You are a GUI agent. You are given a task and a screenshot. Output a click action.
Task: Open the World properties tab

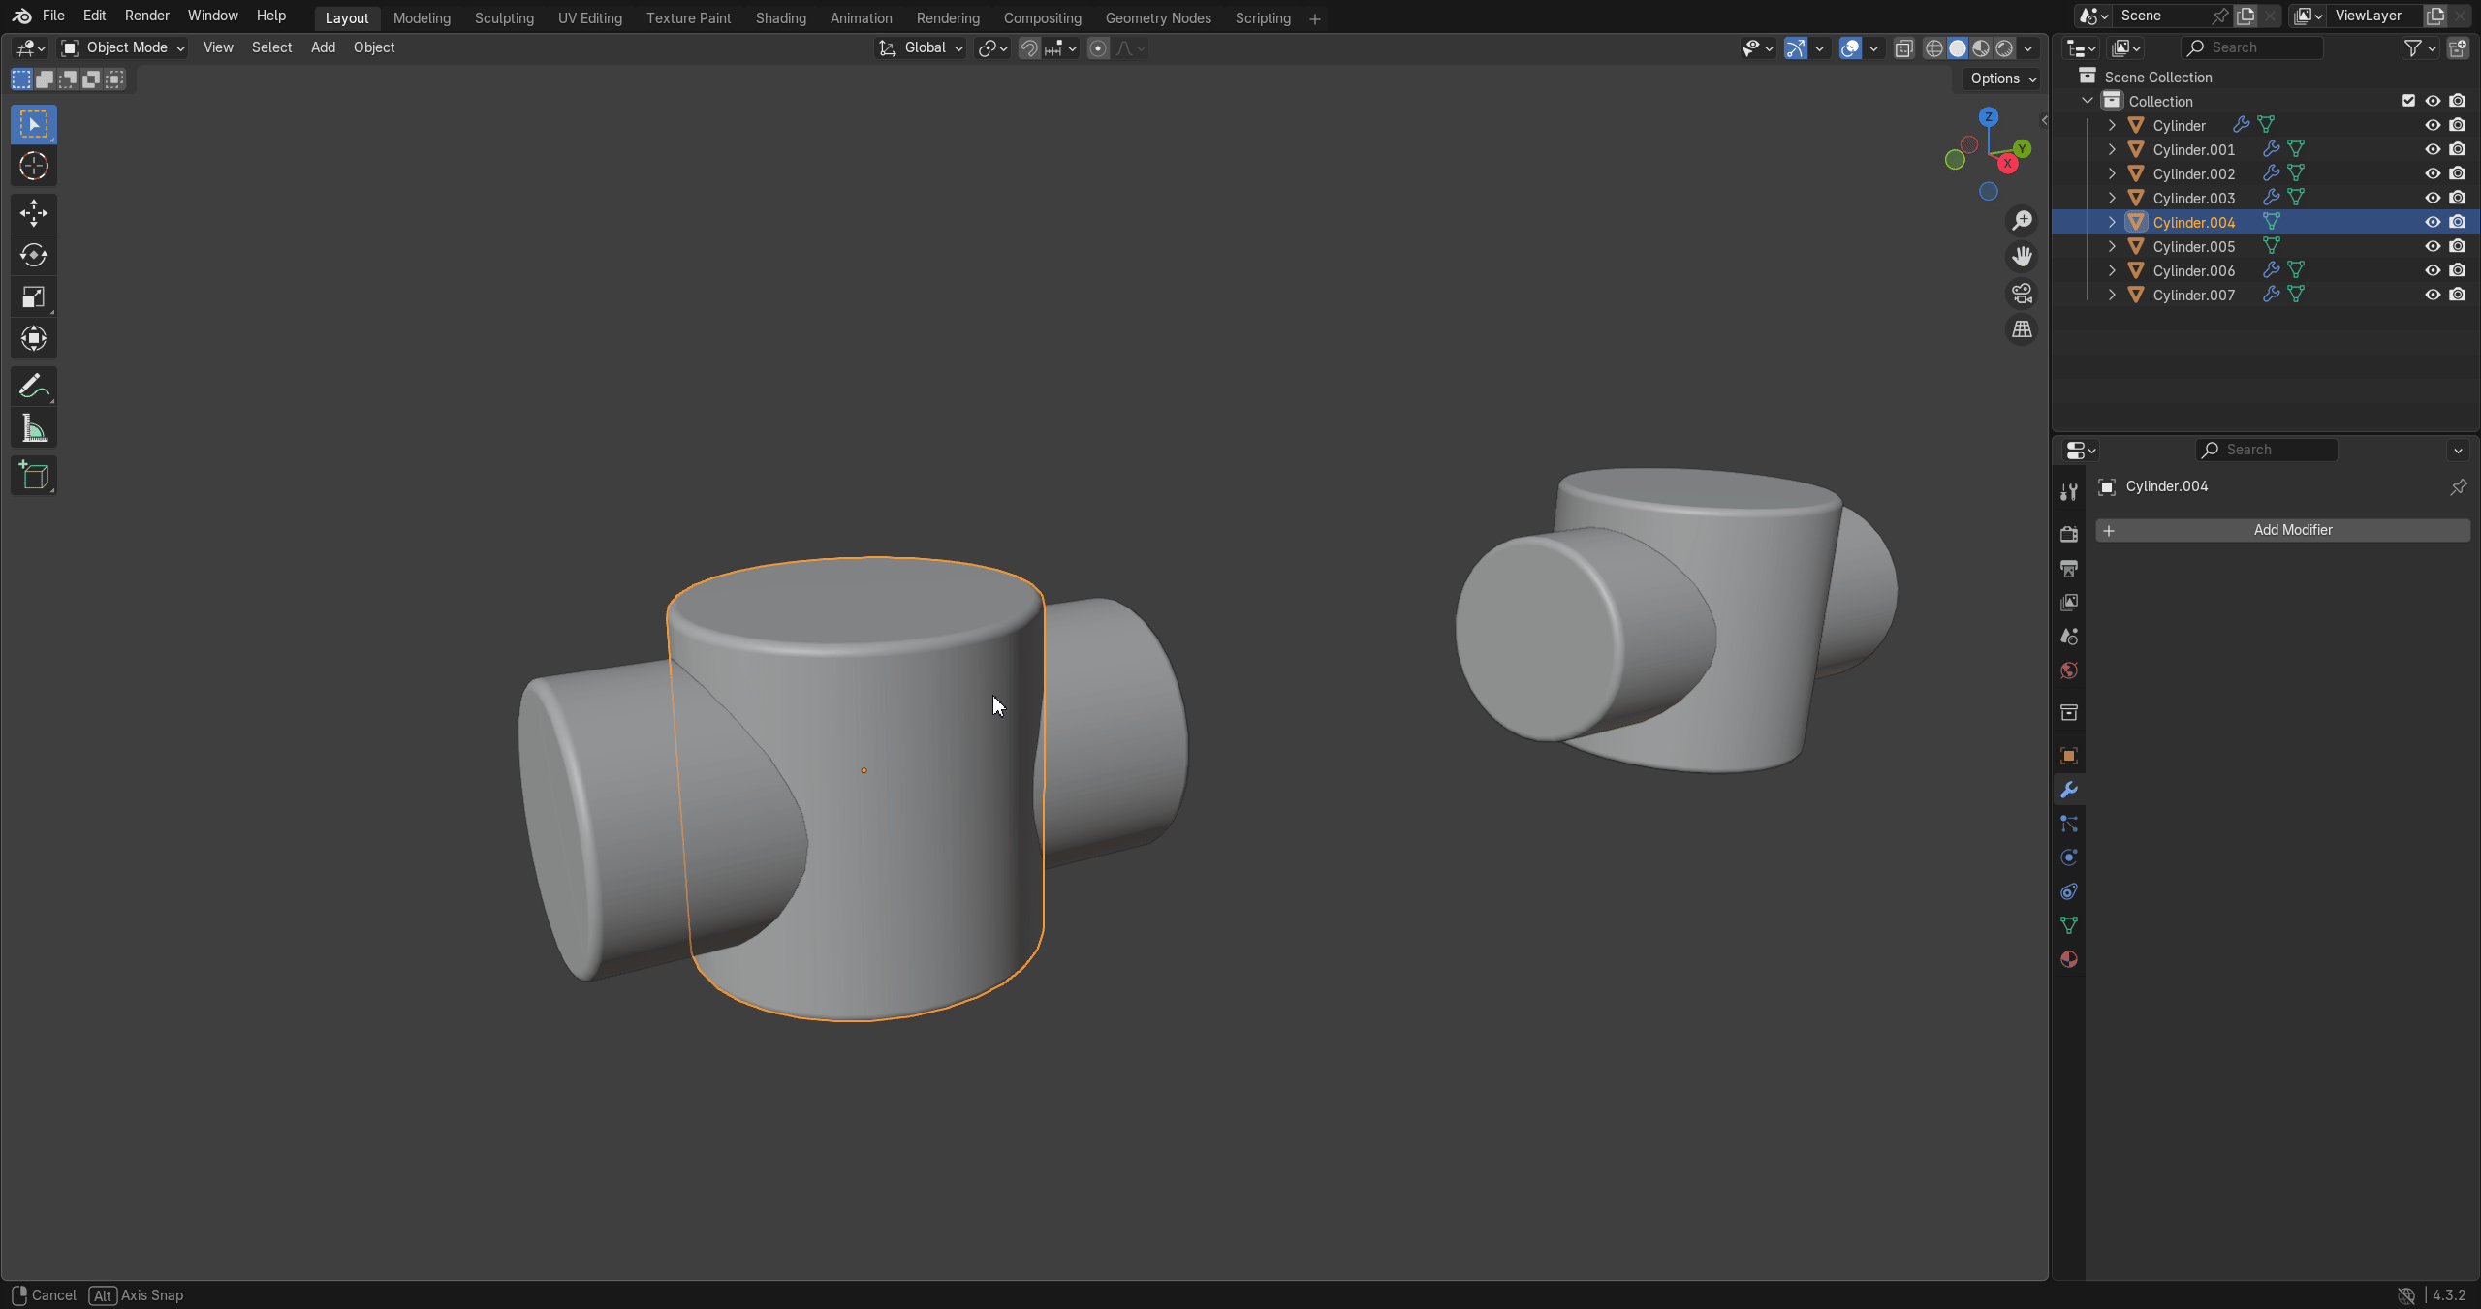coord(2069,670)
